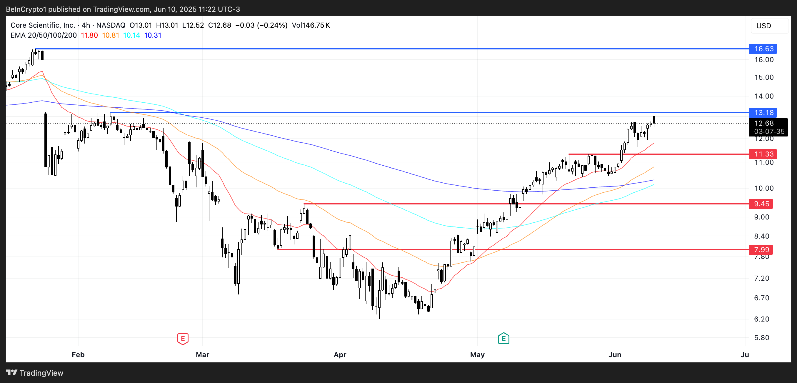Click the green earnings E marker

coord(503,339)
